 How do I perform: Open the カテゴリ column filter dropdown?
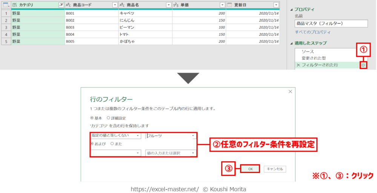61,5
